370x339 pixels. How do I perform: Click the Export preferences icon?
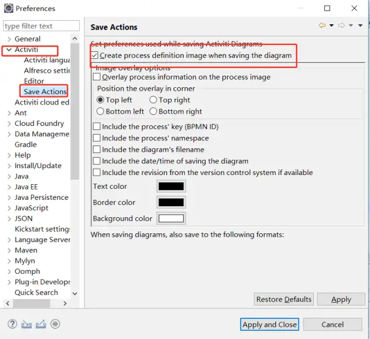pyautogui.click(x=41, y=325)
